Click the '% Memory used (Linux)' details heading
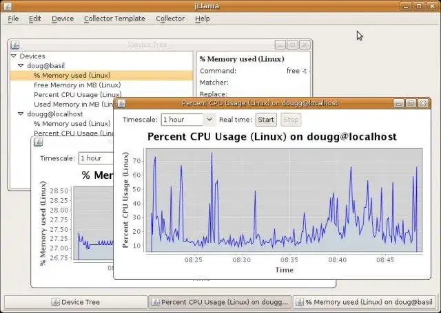Viewport: 441px width, 313px height. coord(242,59)
